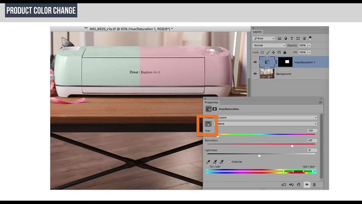Click the Hue/Saturation 1 layer name
This screenshot has width=362, height=204.
pos(305,62)
